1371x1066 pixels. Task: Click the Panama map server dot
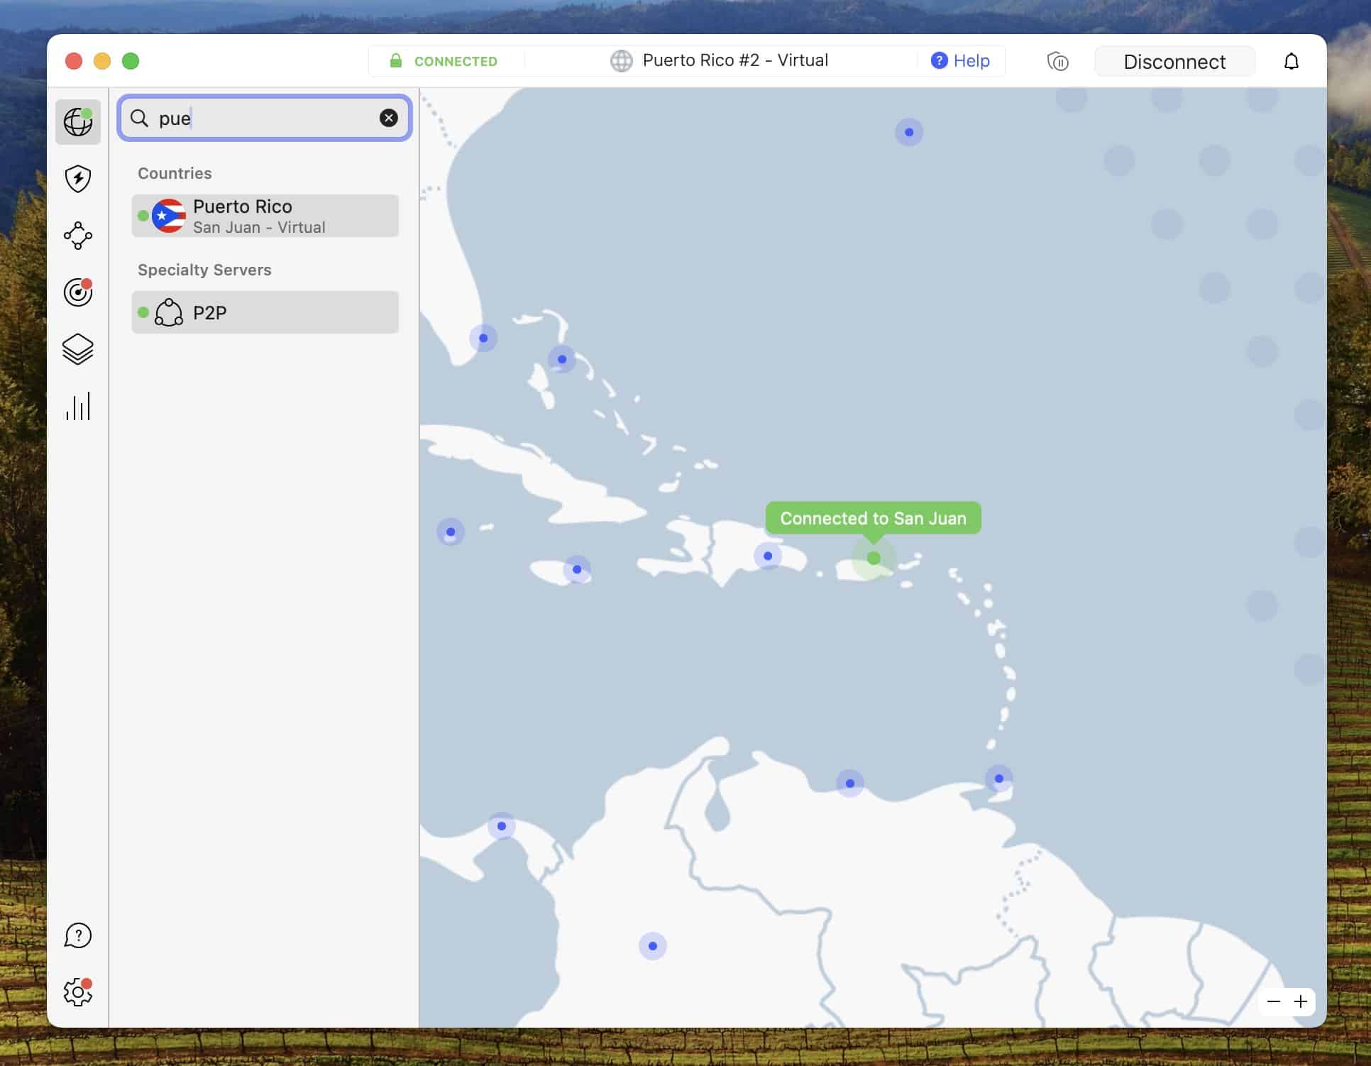click(x=502, y=826)
